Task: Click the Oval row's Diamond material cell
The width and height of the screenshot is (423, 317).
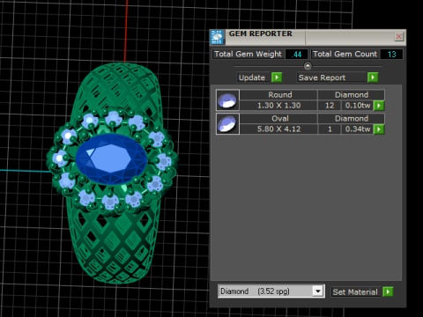Action: point(352,119)
